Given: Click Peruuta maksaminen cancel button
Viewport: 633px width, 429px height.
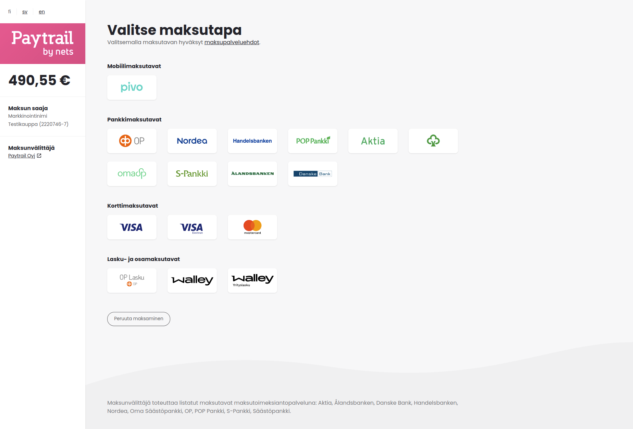Looking at the screenshot, I should [x=139, y=319].
